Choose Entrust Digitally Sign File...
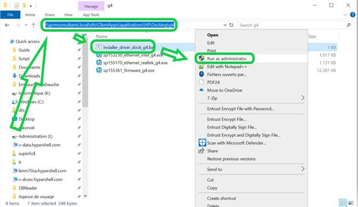Image resolution: width=358 pixels, height=207 pixels. [x=232, y=127]
